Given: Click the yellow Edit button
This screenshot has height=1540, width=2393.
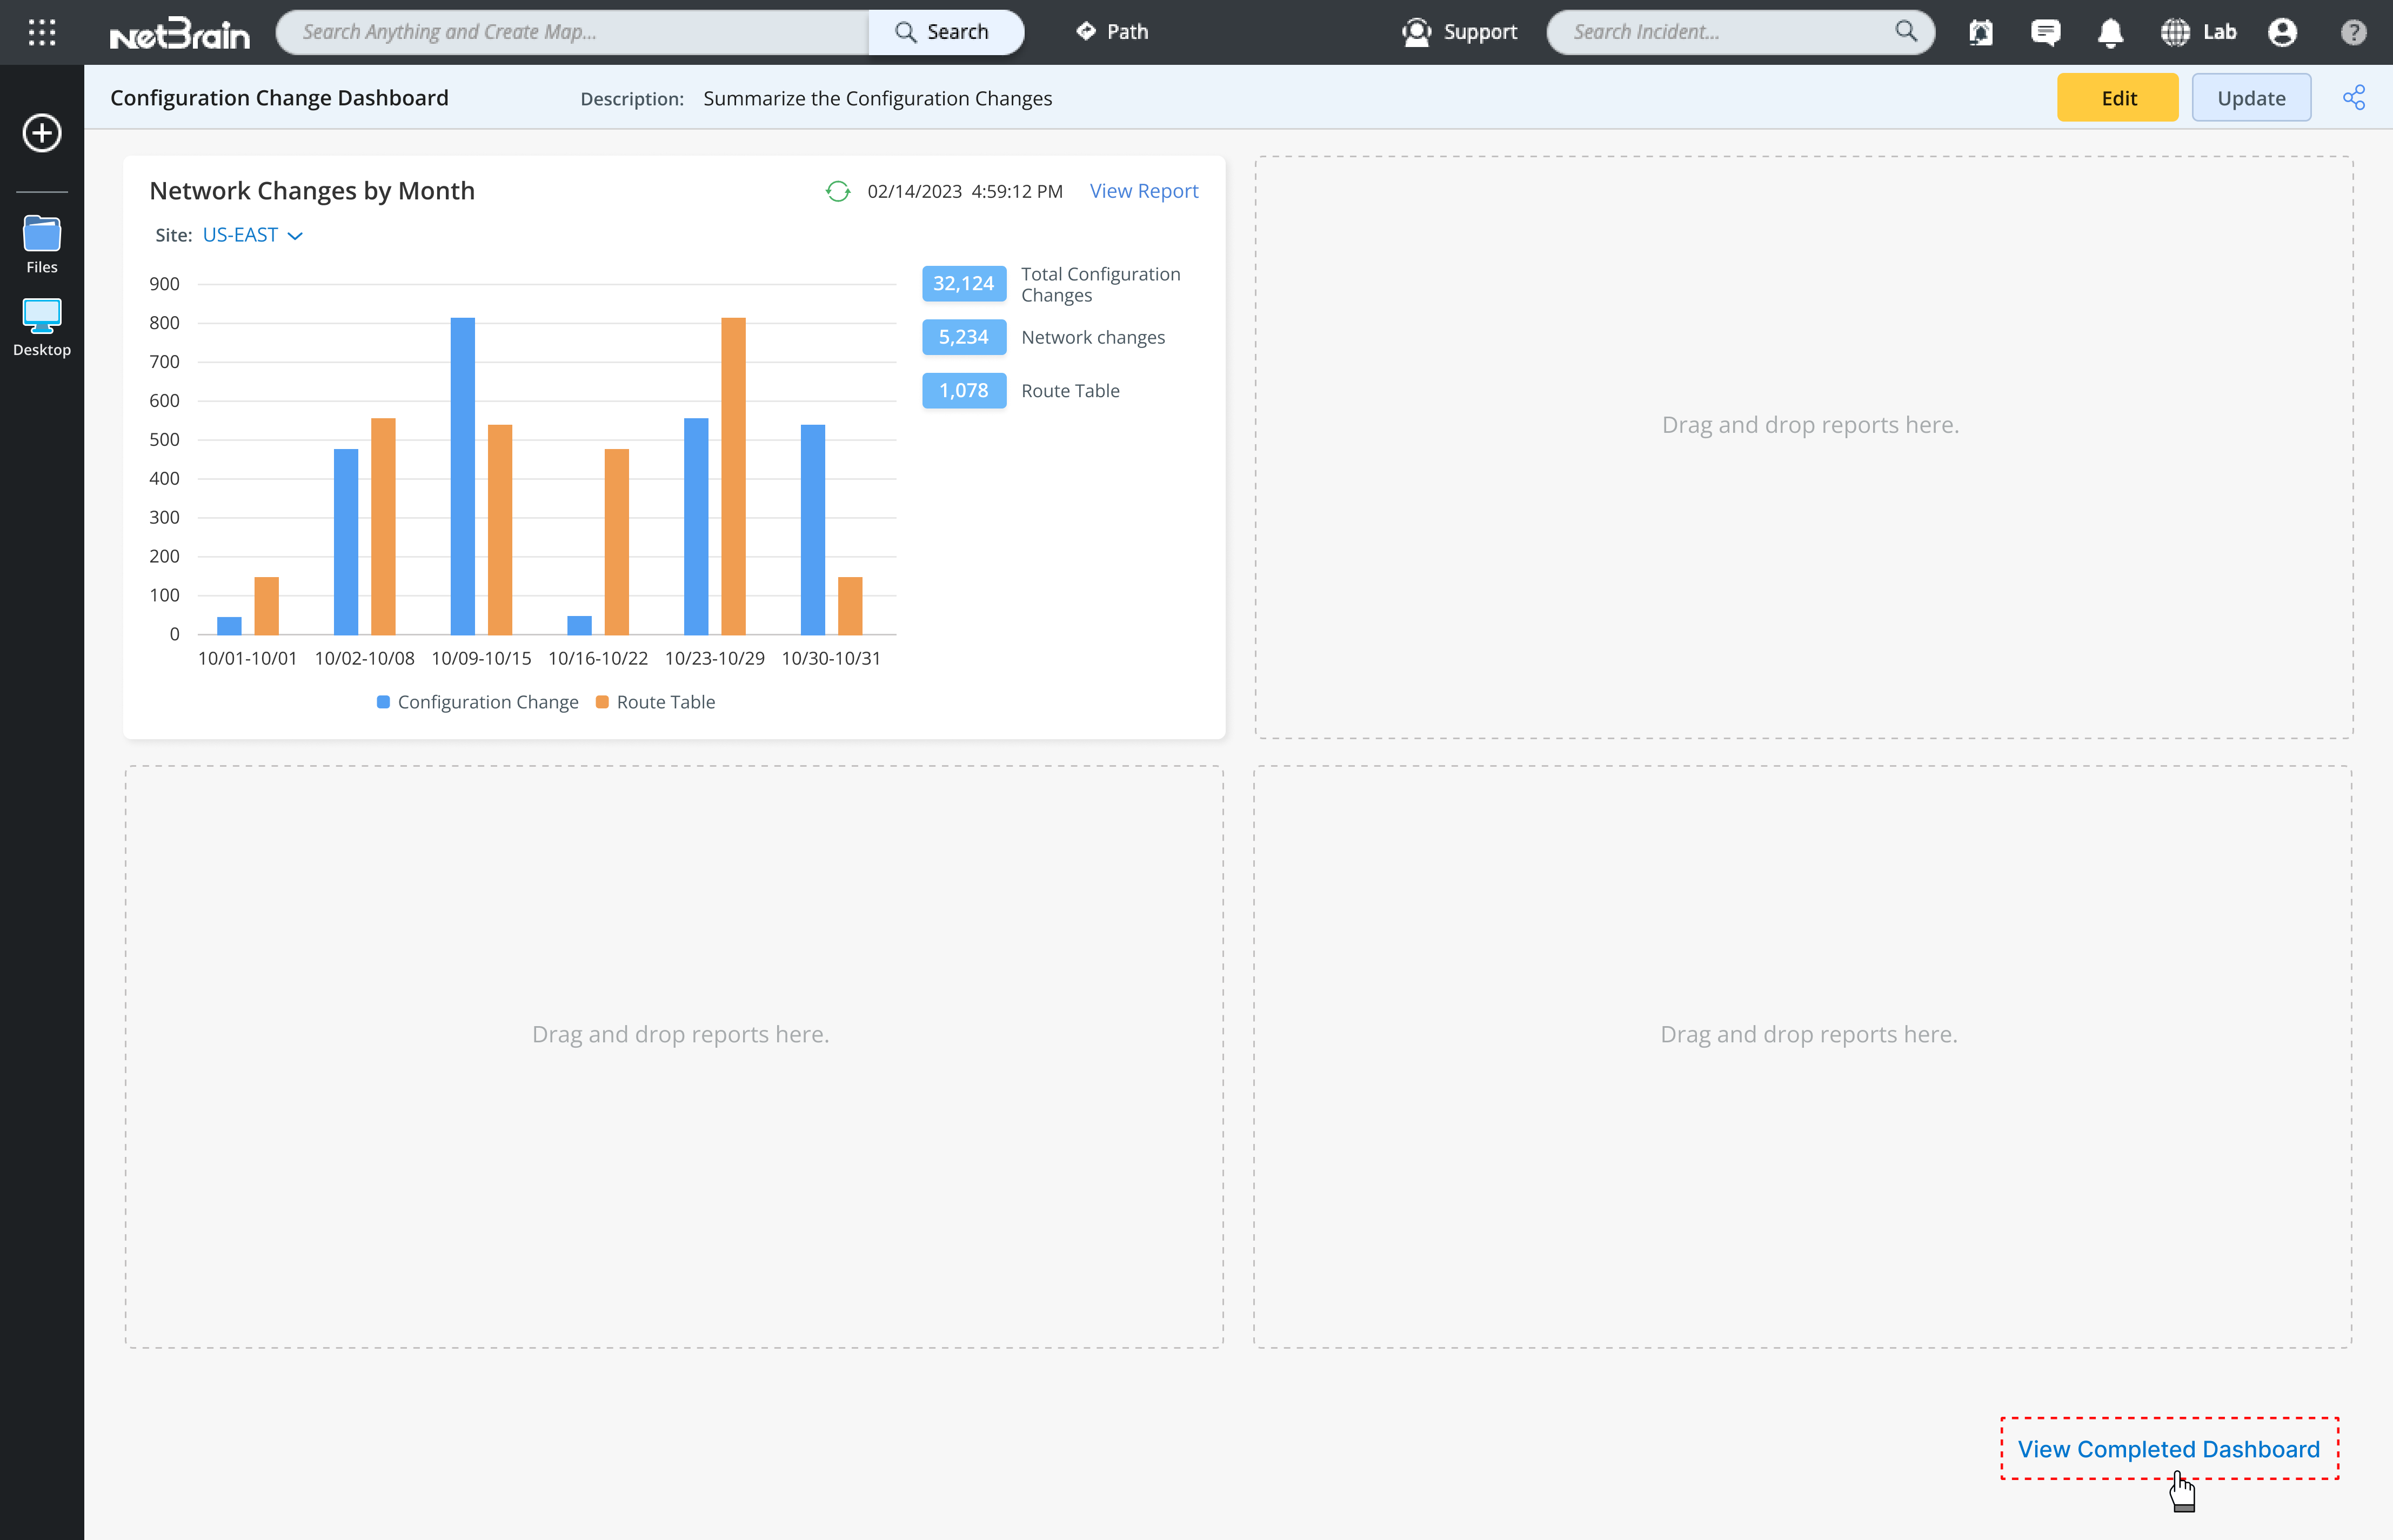Looking at the screenshot, I should pos(2117,98).
